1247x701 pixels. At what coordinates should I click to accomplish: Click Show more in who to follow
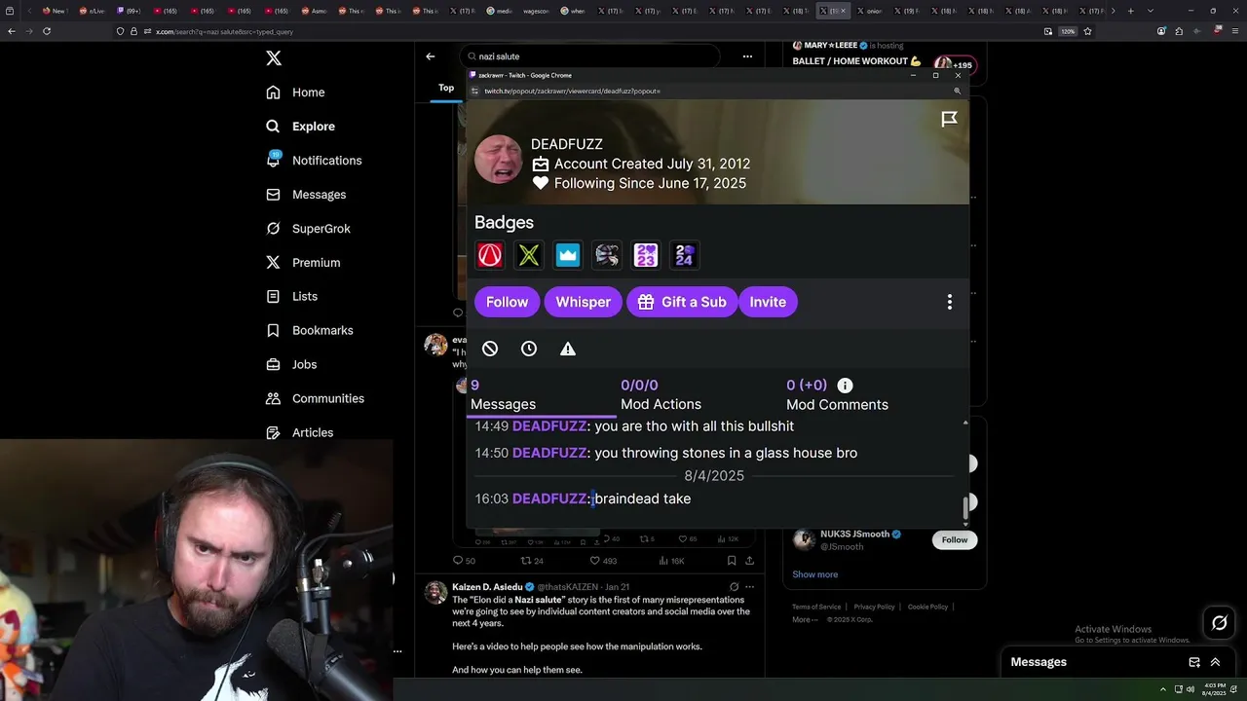coord(814,574)
